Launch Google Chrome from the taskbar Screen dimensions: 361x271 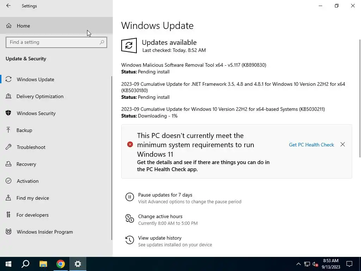[x=61, y=264]
